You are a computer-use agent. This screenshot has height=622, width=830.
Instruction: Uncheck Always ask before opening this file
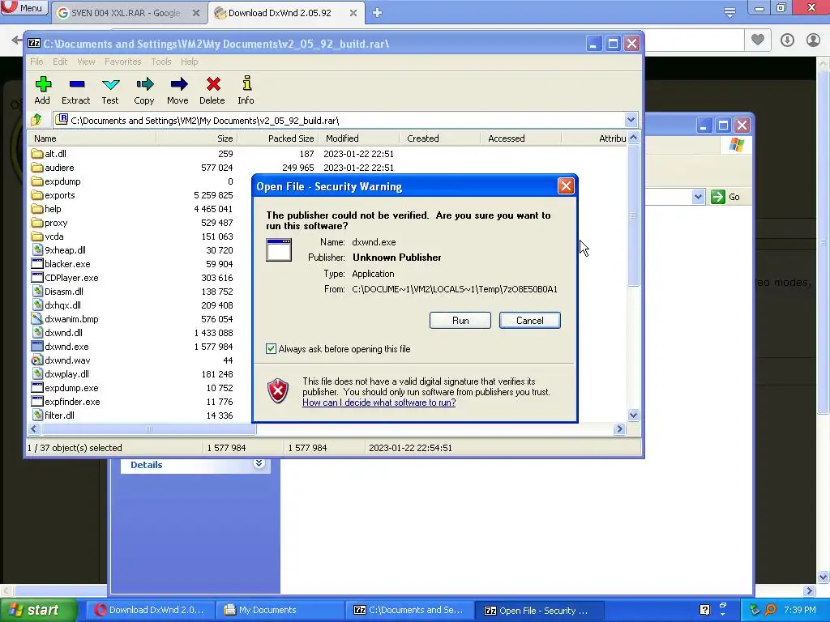(271, 348)
